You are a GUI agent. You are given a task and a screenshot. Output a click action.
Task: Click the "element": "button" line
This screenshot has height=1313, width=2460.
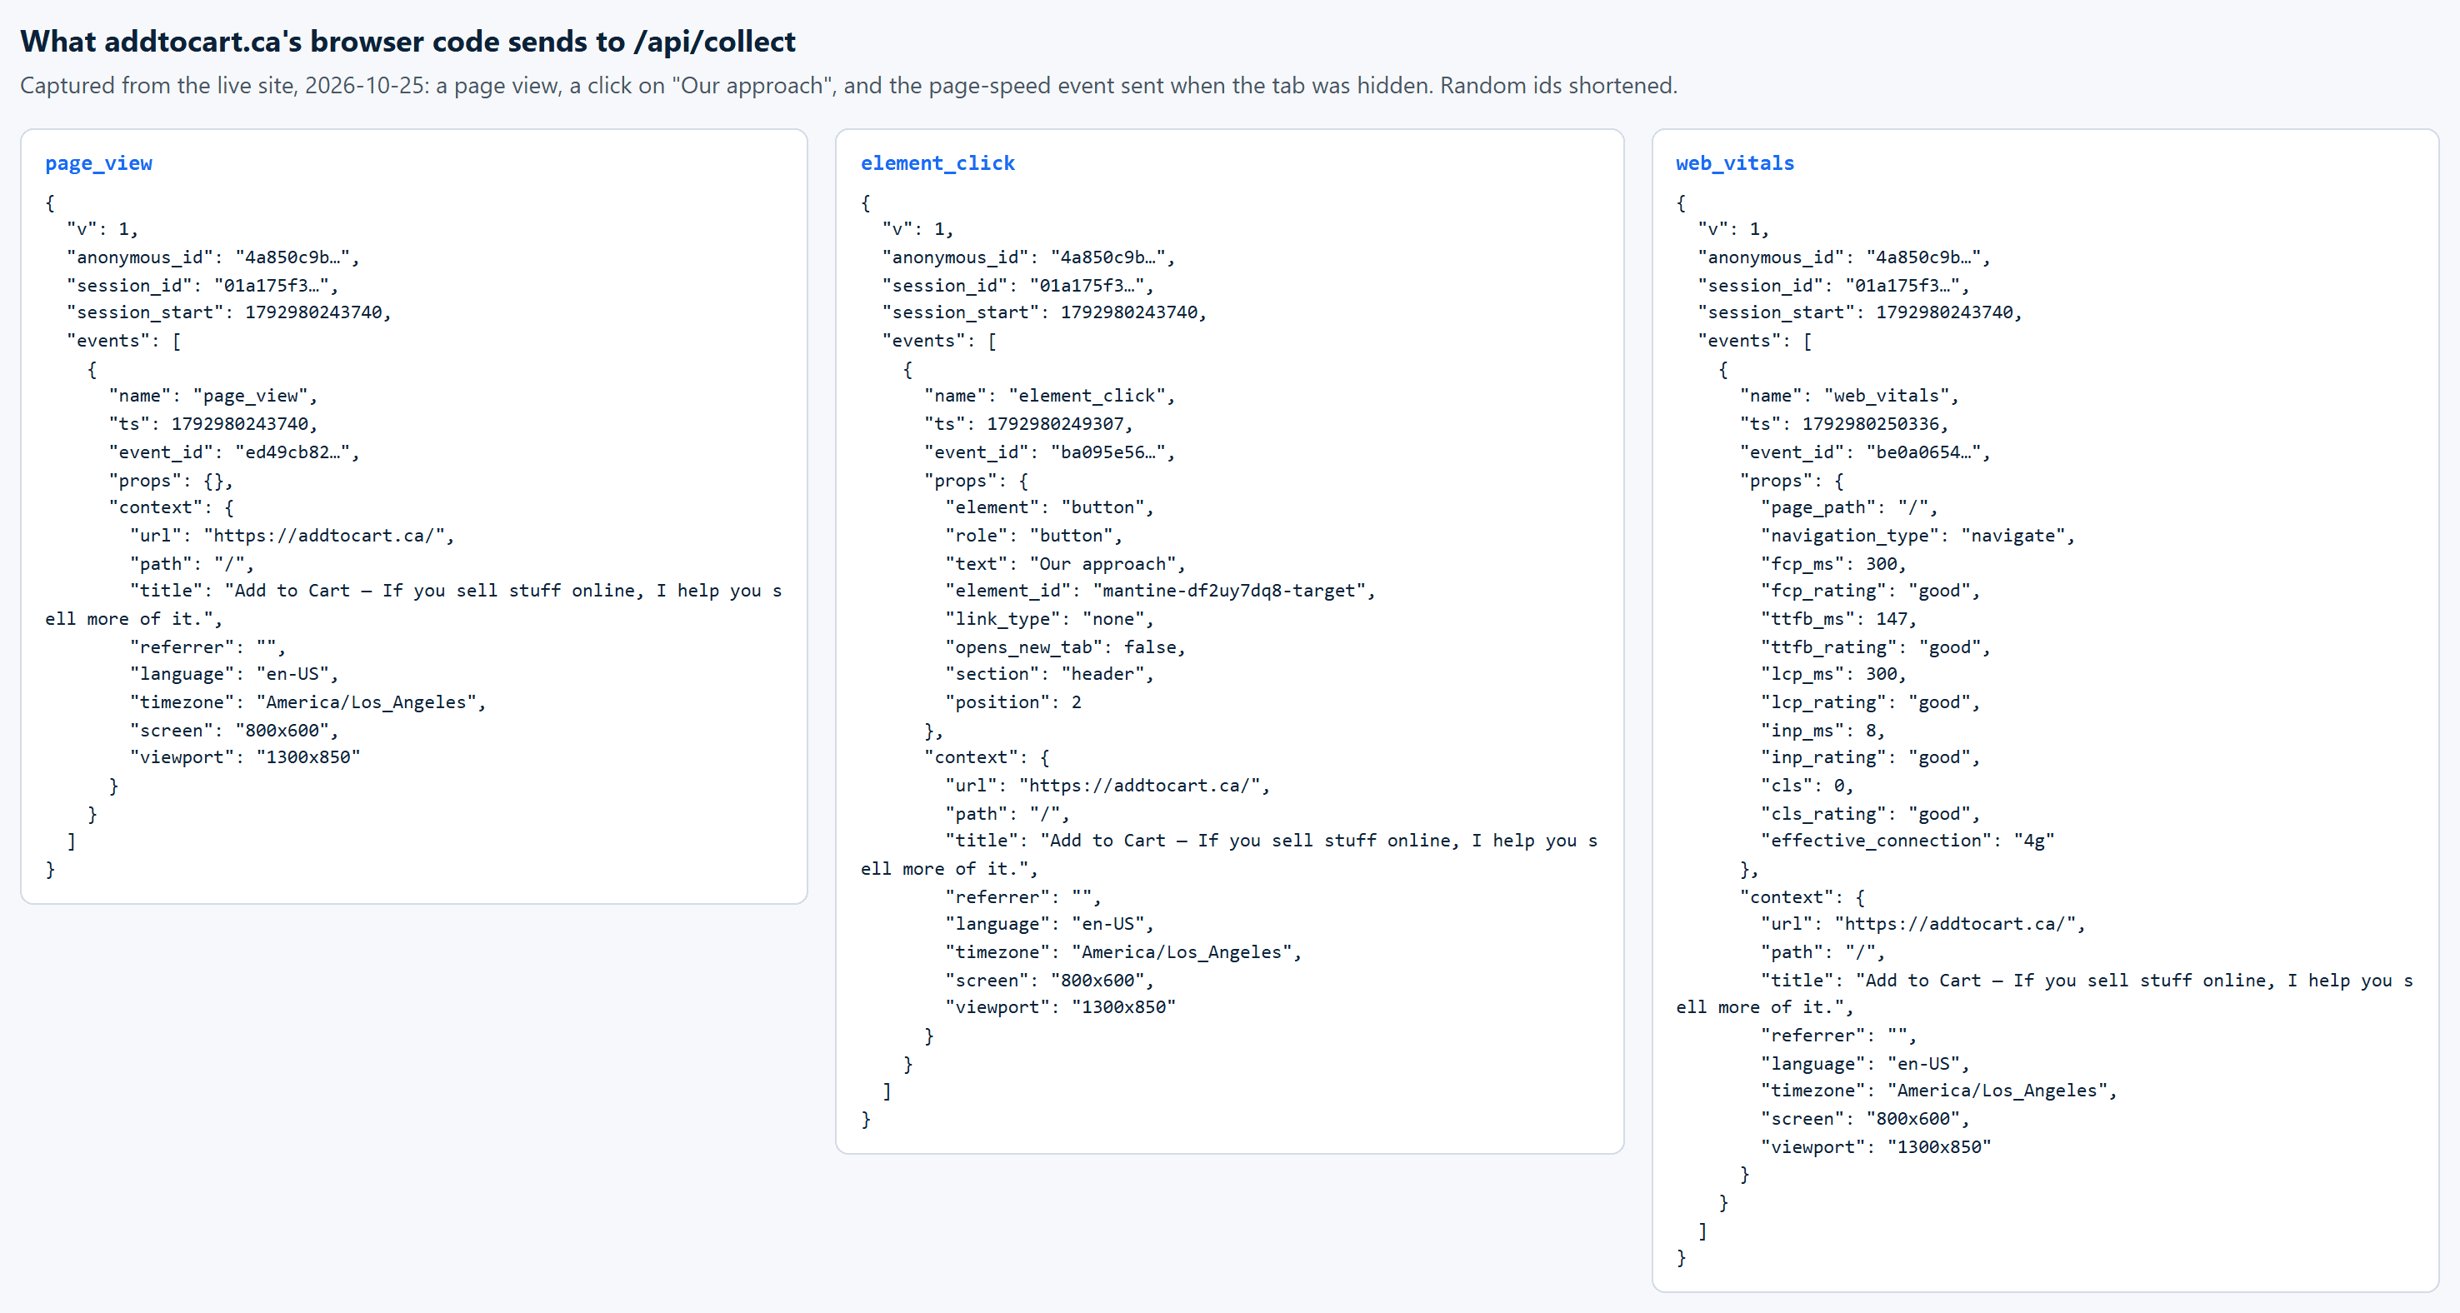tap(1049, 507)
